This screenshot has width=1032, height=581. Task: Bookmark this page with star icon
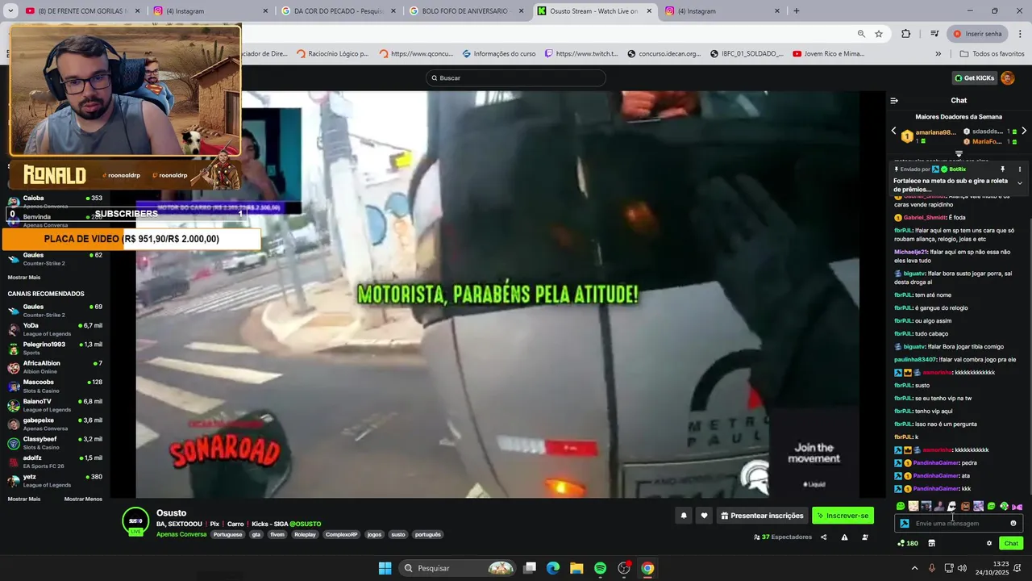pyautogui.click(x=879, y=34)
